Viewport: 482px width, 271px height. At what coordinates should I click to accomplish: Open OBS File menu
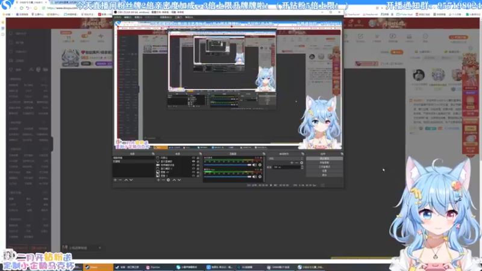click(x=117, y=17)
